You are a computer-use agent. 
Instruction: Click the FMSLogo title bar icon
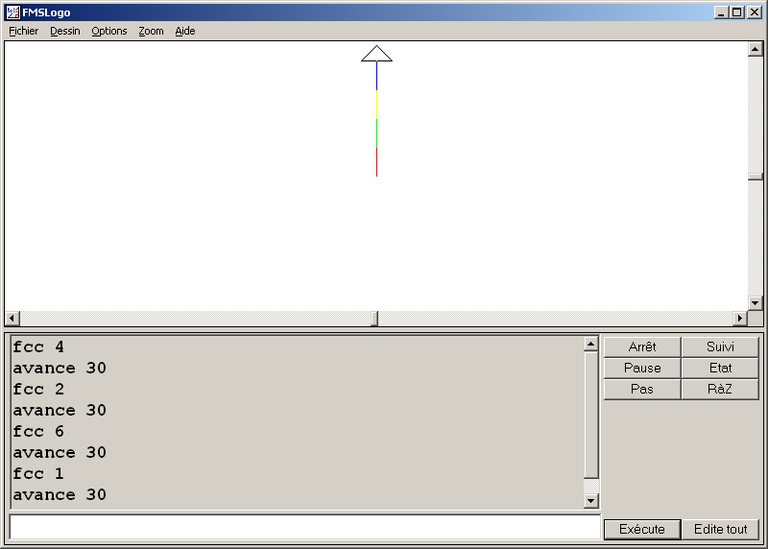click(13, 12)
